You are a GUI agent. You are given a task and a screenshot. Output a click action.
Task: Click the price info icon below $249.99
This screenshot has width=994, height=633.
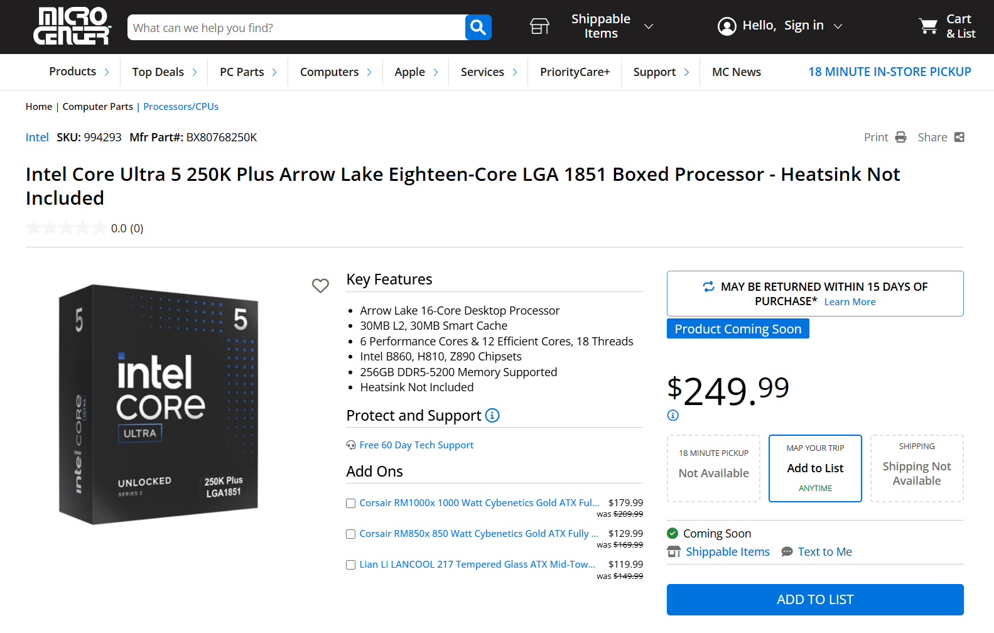[x=673, y=415]
